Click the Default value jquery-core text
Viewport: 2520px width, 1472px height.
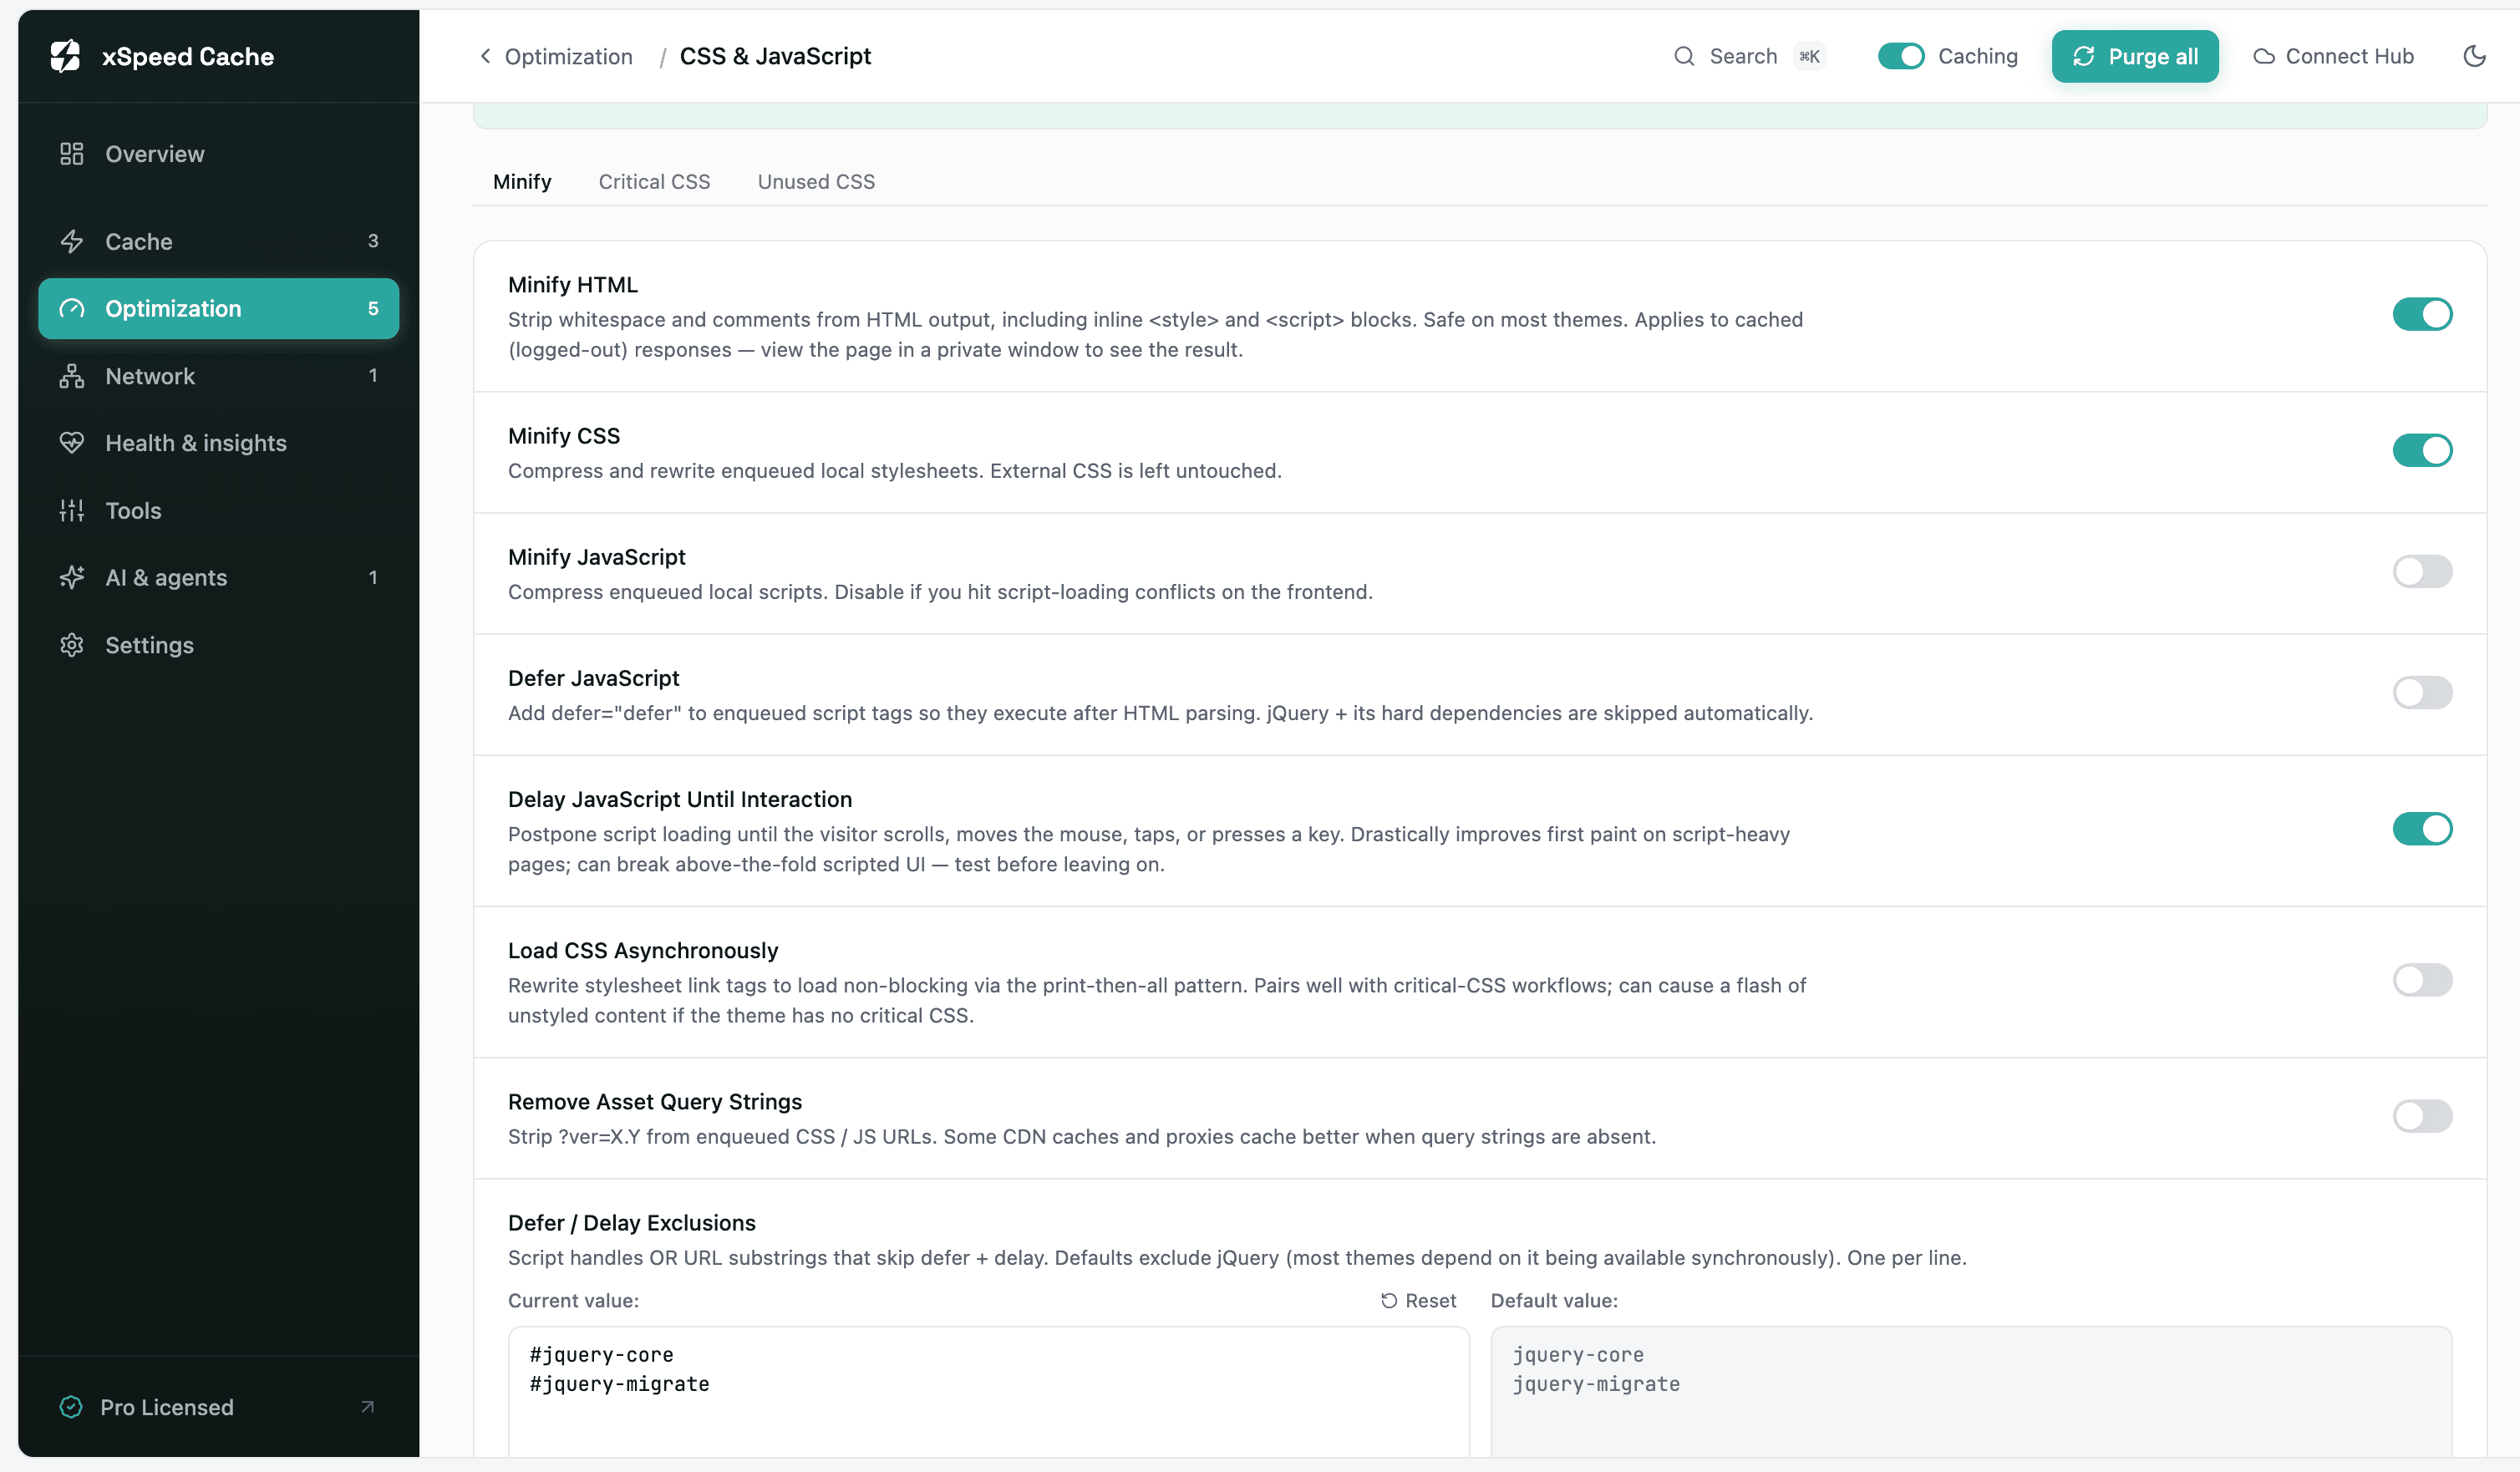1577,1355
